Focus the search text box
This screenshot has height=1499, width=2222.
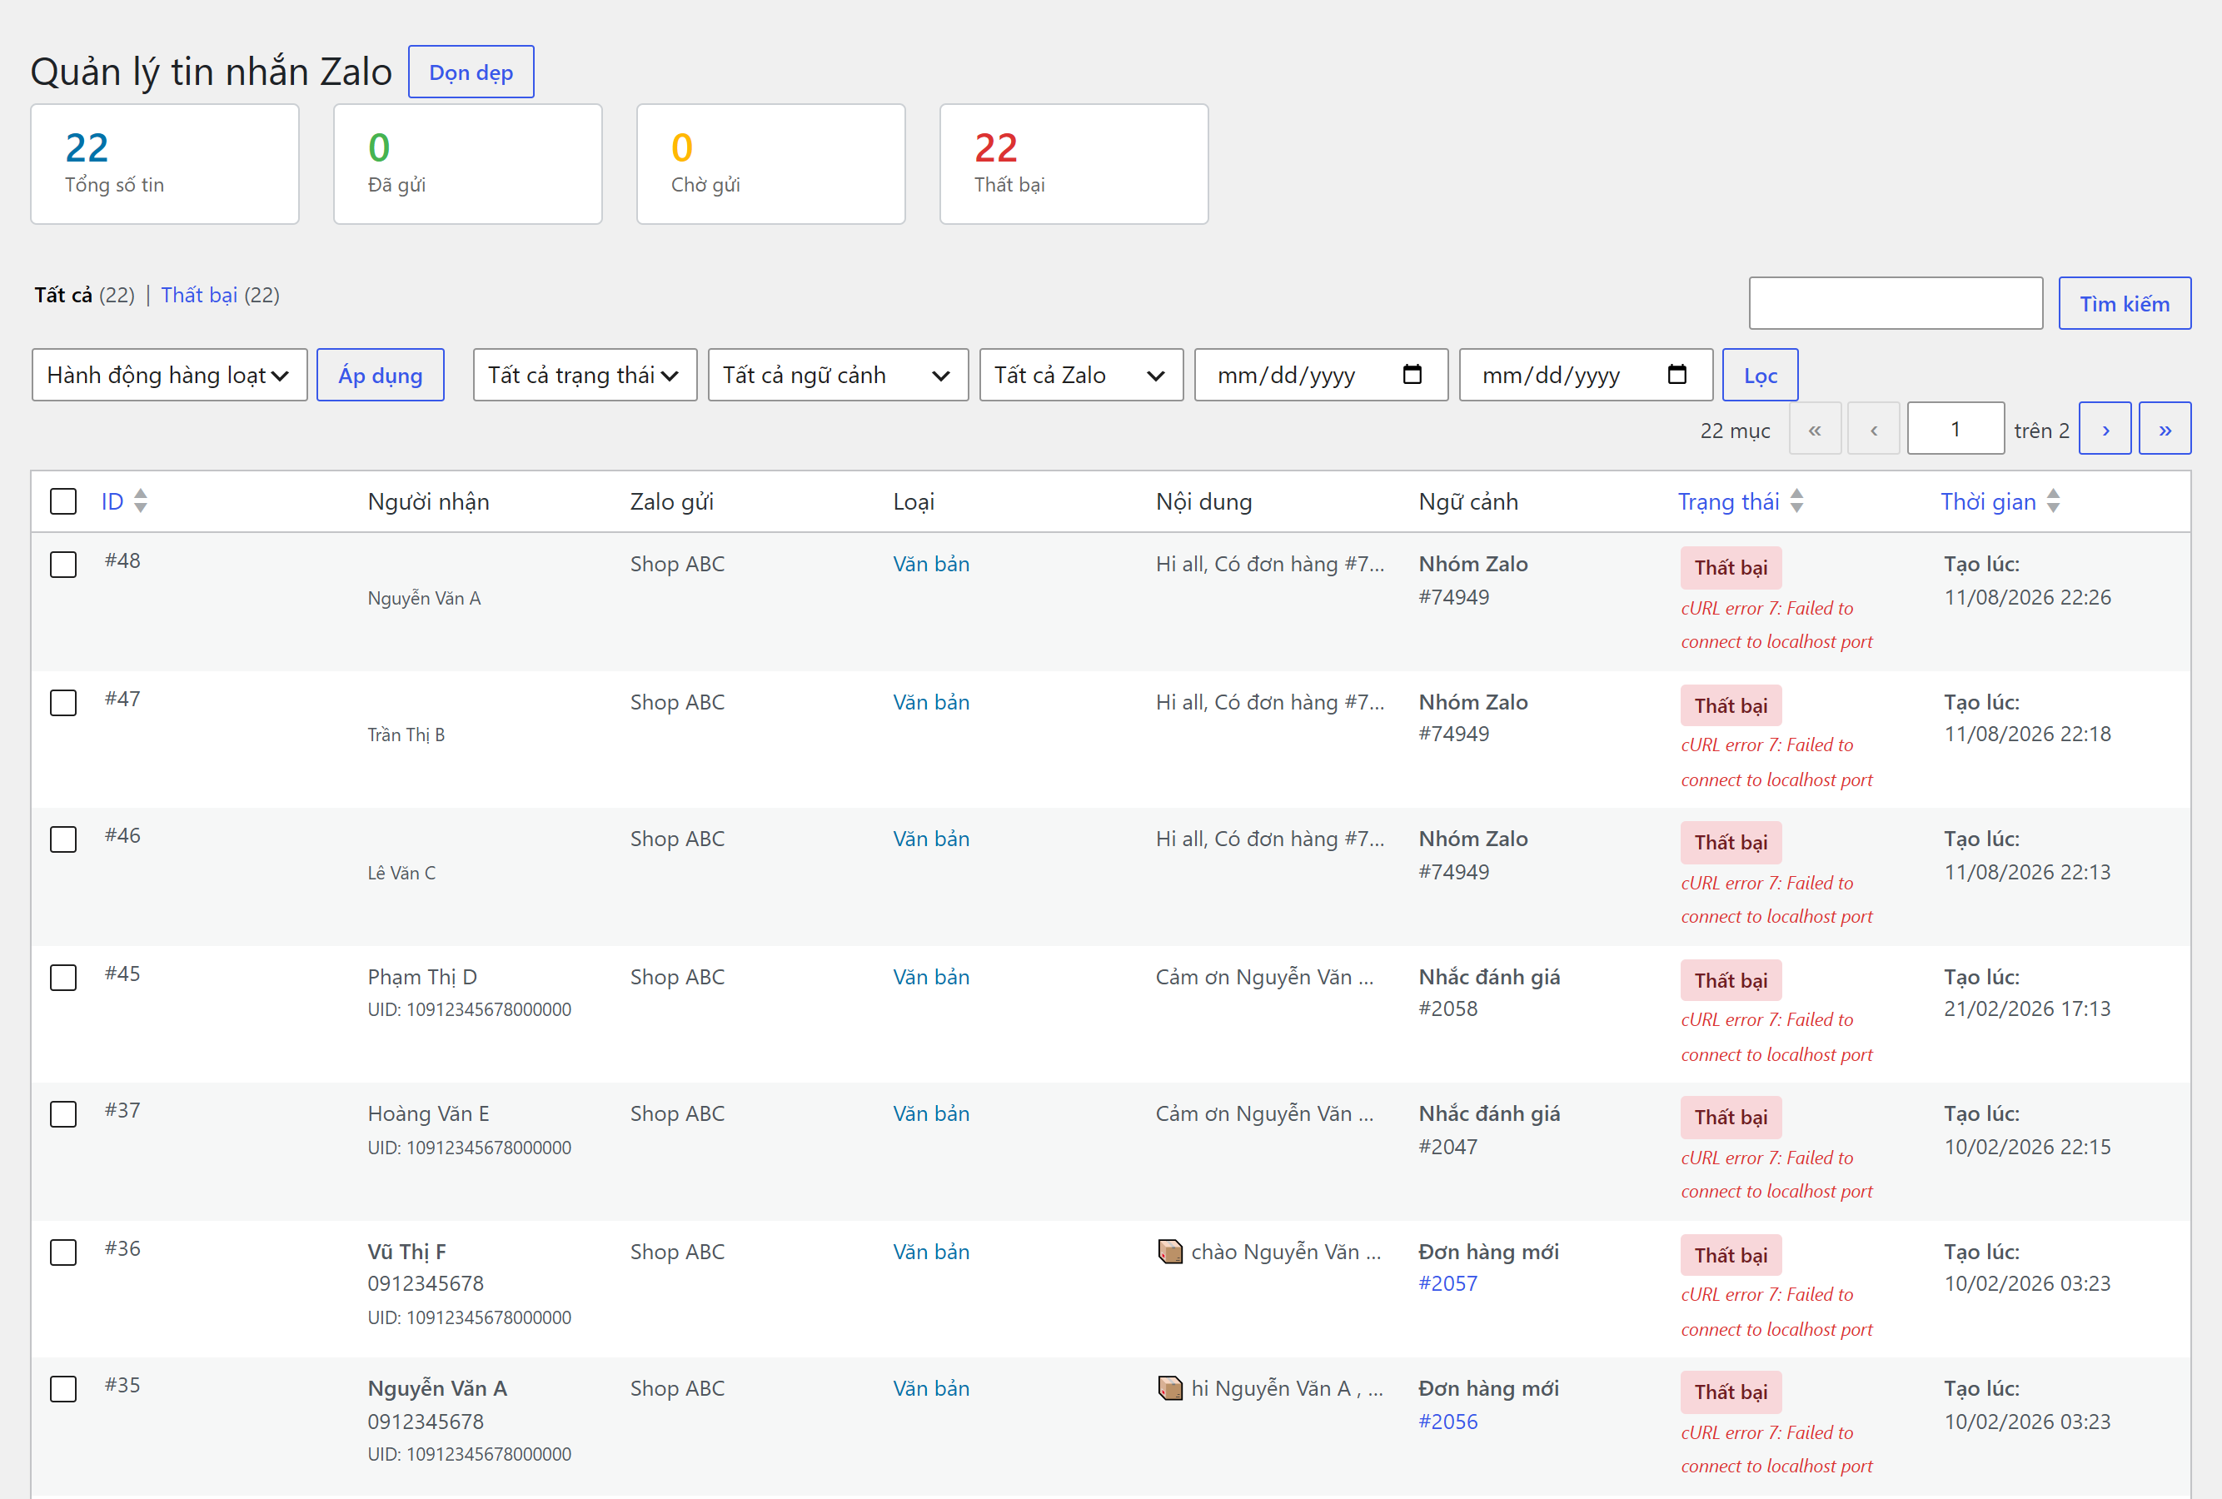point(1895,303)
